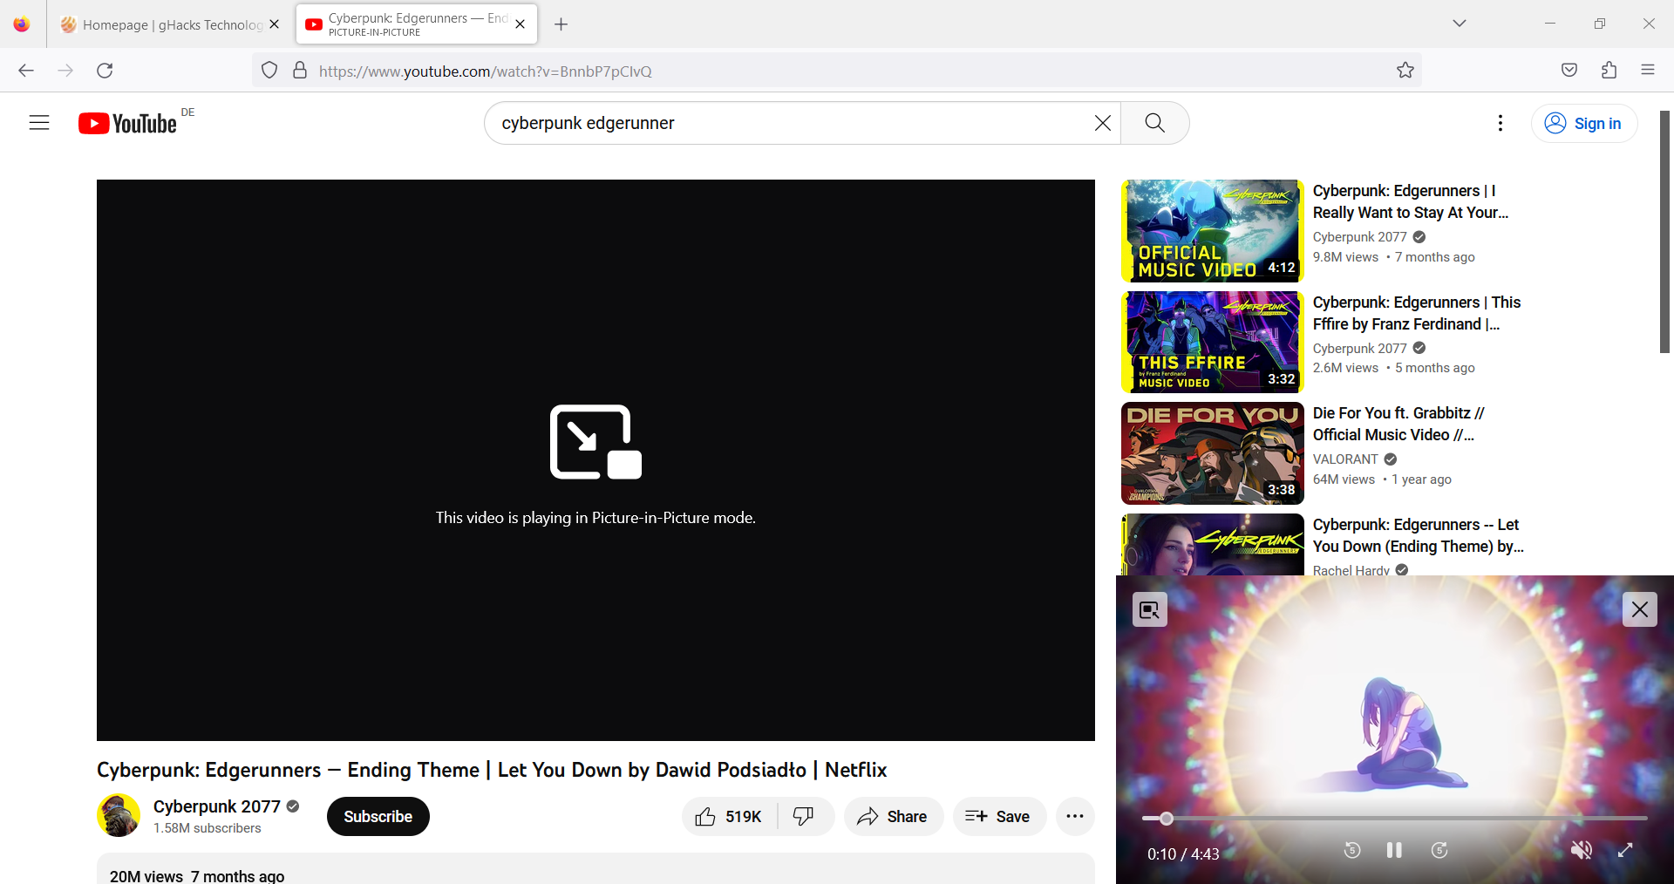Go back to previous page
Image resolution: width=1674 pixels, height=884 pixels.
point(26,71)
